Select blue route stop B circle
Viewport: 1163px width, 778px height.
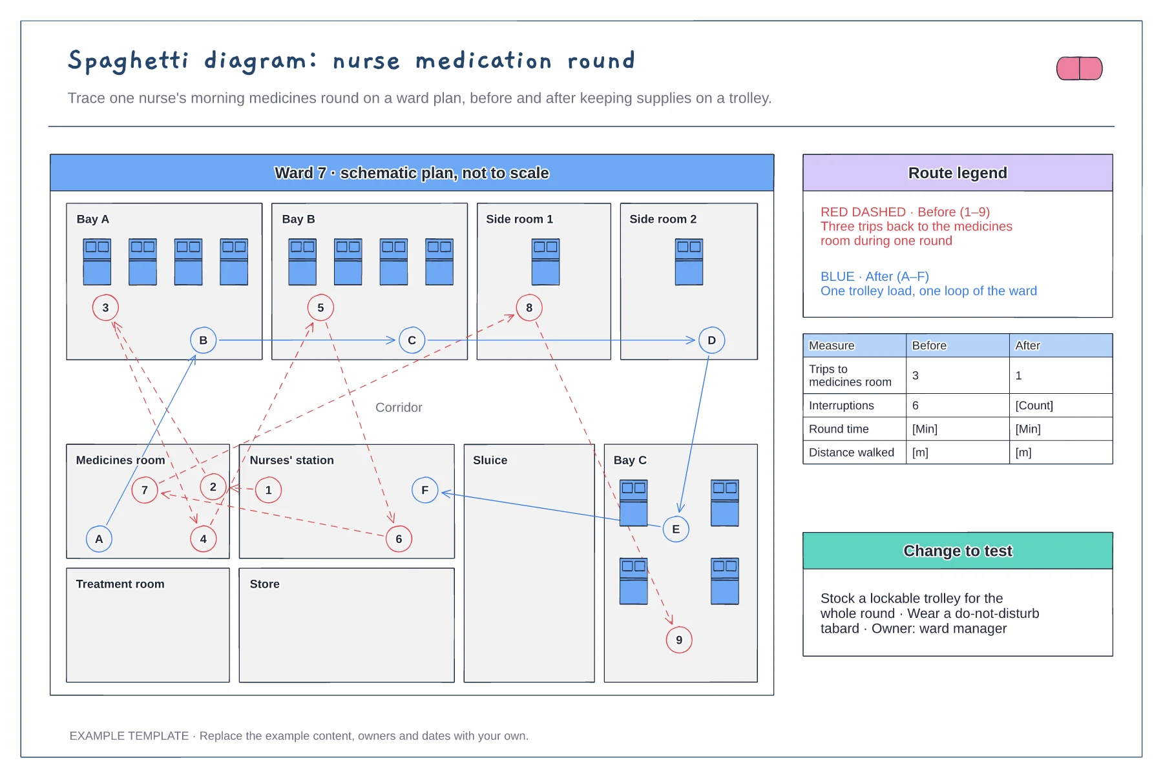(x=204, y=340)
